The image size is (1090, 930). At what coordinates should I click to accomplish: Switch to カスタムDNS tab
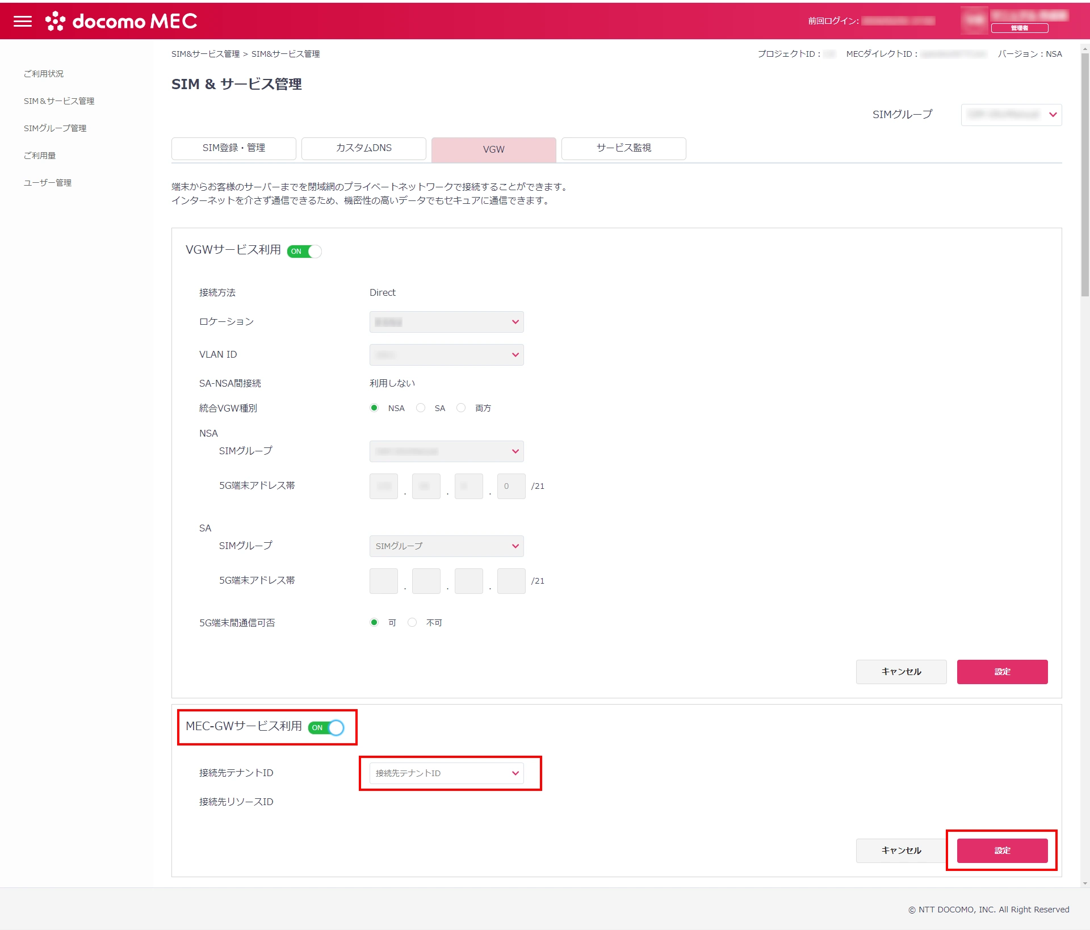tap(364, 148)
